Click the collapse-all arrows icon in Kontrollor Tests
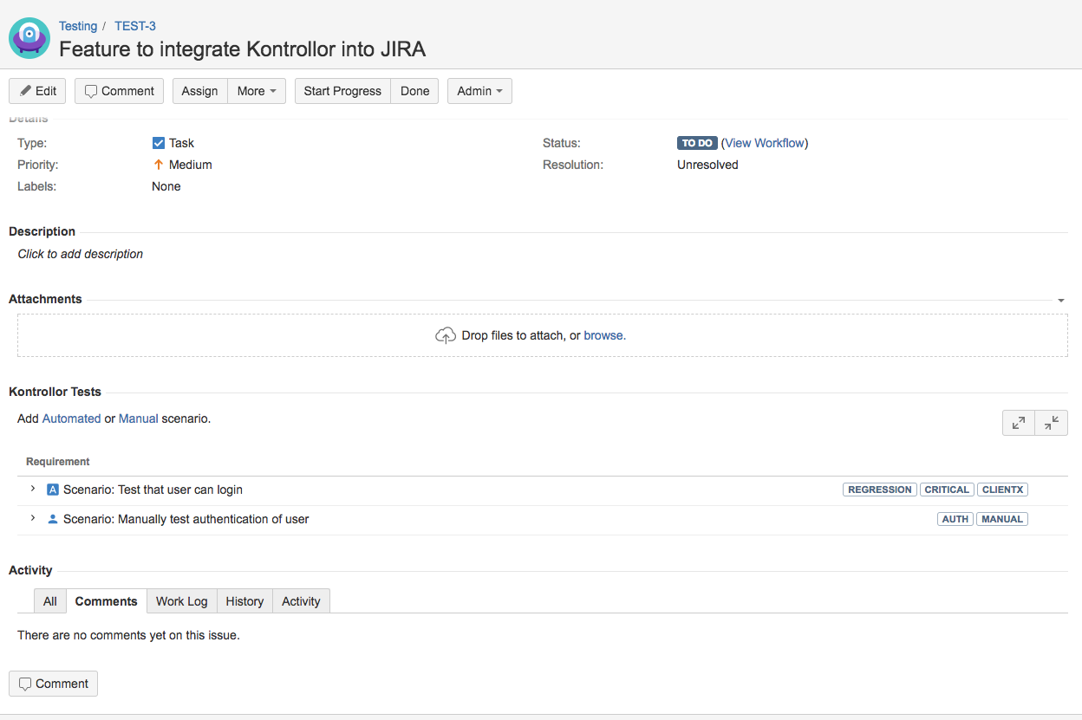This screenshot has width=1082, height=720. tap(1051, 423)
